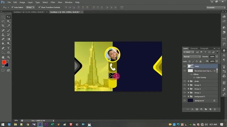Select the Rectangle shape tool
The width and height of the screenshot is (227, 127).
click(9, 53)
